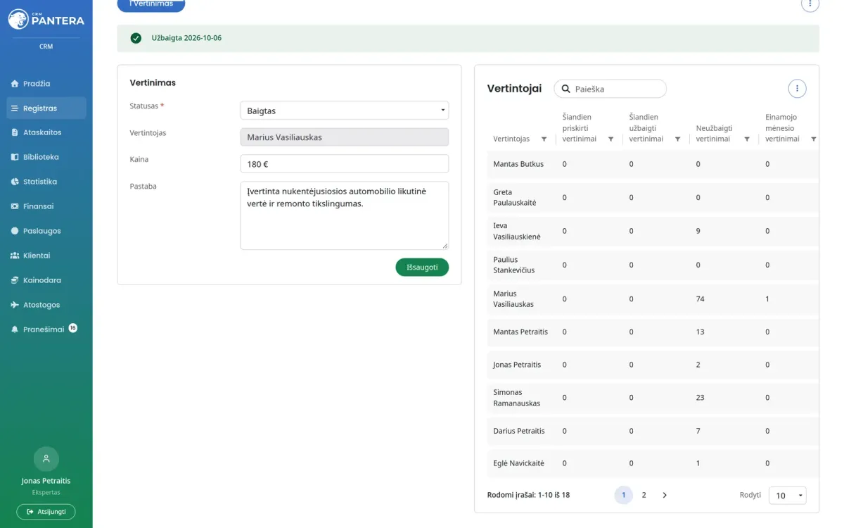Click the green Užbaigta check icon
Screen dimensions: 844x528
pyautogui.click(x=136, y=38)
